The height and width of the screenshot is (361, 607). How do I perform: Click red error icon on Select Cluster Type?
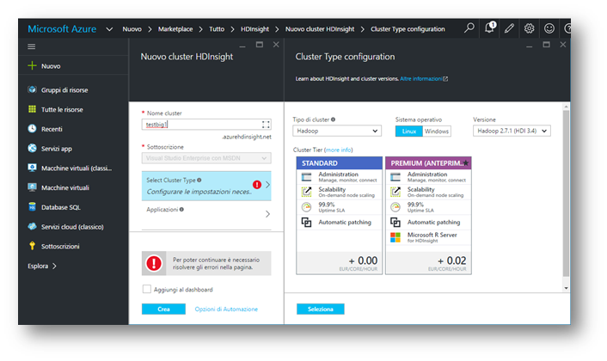257,185
